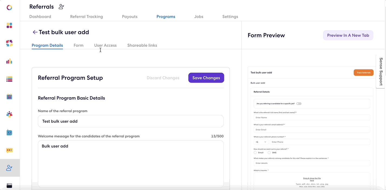Click the Enter Email field in preview
Screen dimensions: 386x190
(x=312, y=130)
